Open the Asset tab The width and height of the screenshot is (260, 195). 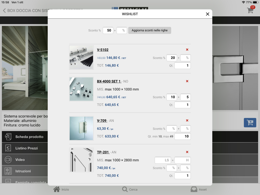coord(198,189)
